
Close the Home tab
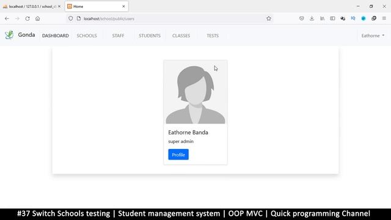point(123,7)
